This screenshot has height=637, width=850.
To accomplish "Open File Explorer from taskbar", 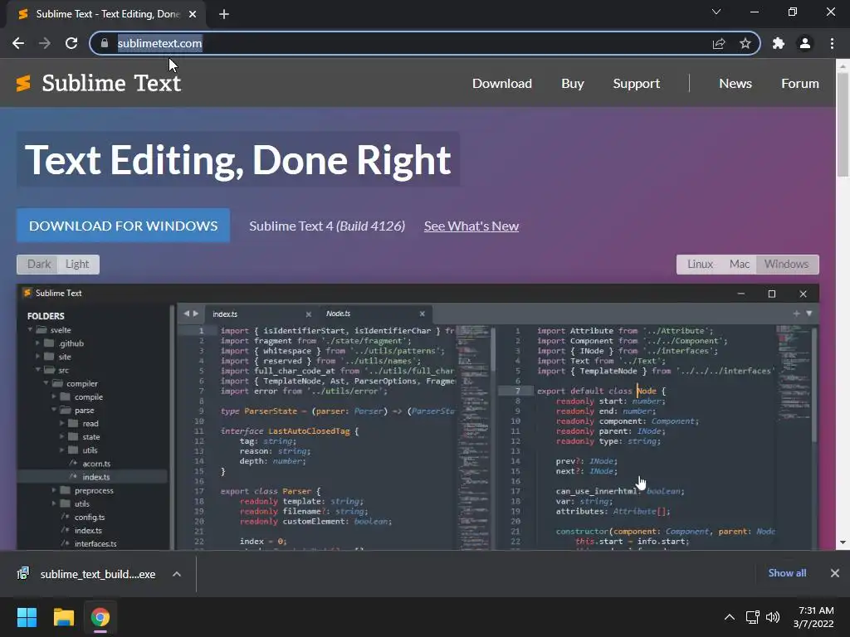I will pyautogui.click(x=63, y=617).
